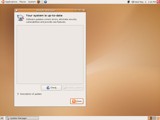Screen dimensions: 160x120
Task: Select Update Manager in the taskbar
Action: (22, 118)
